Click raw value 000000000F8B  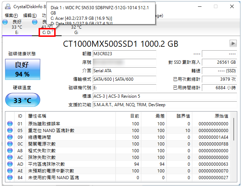[x=214, y=144]
